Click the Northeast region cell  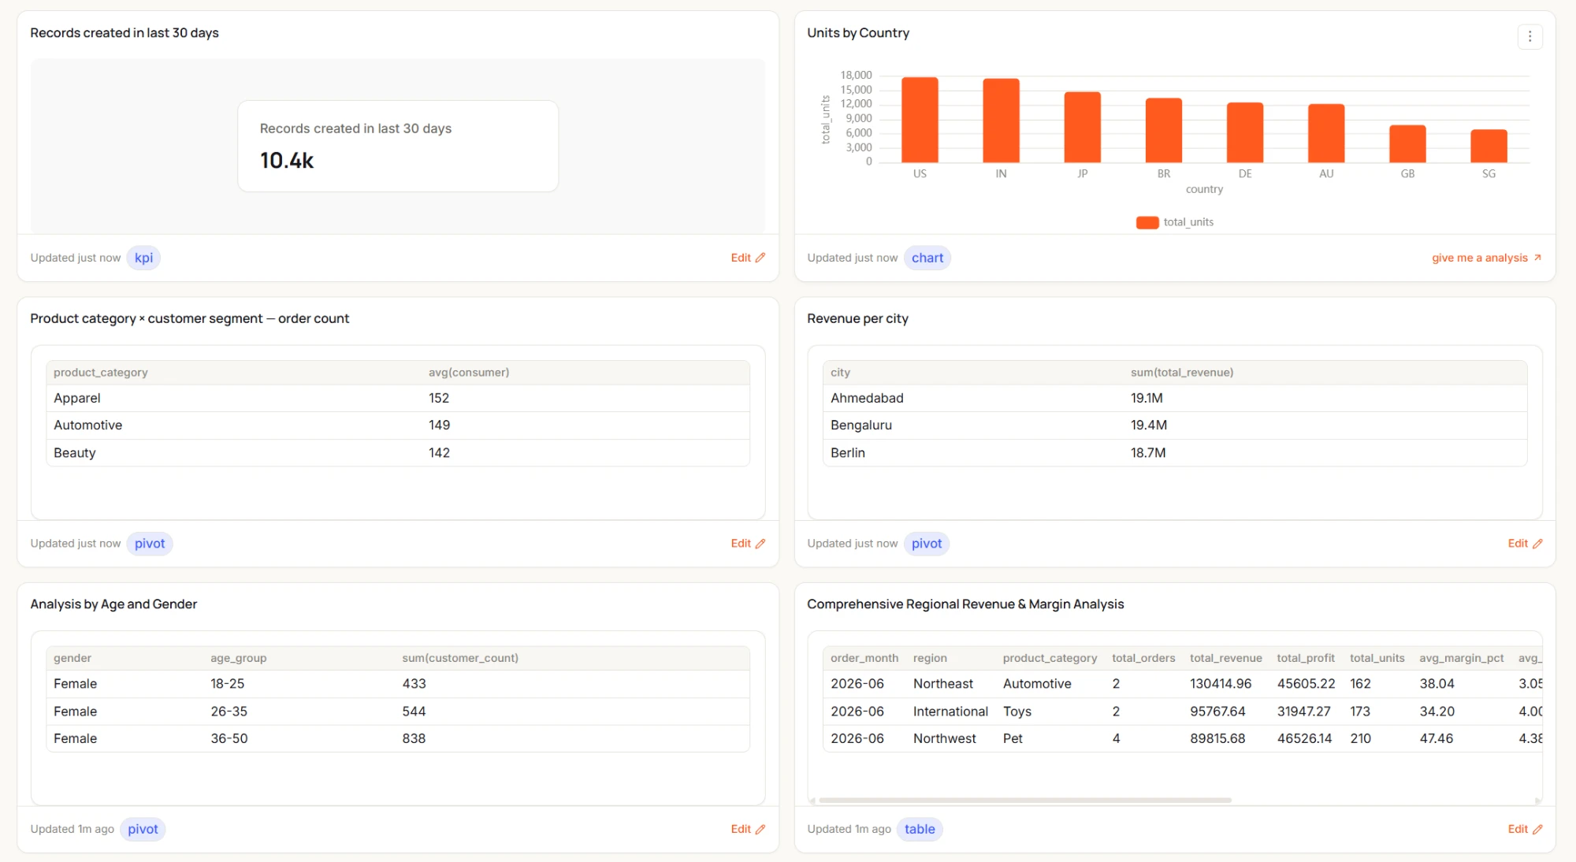pyautogui.click(x=943, y=684)
